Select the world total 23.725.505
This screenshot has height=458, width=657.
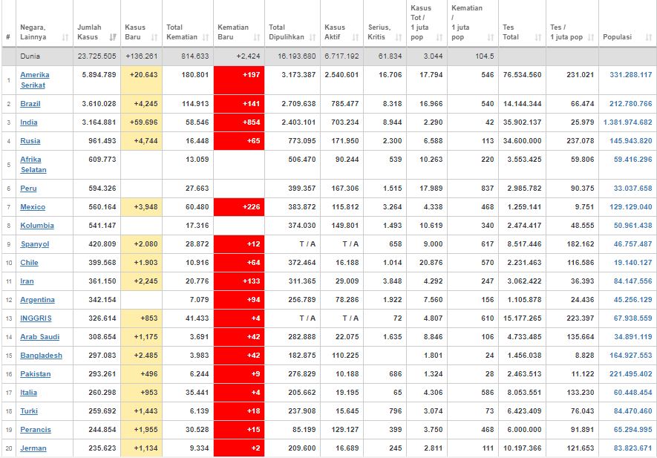pos(97,56)
